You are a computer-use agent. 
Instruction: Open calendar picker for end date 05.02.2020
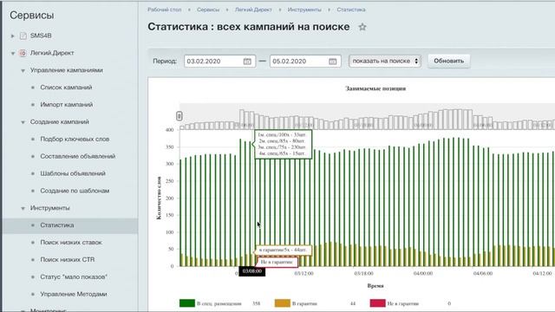(332, 62)
